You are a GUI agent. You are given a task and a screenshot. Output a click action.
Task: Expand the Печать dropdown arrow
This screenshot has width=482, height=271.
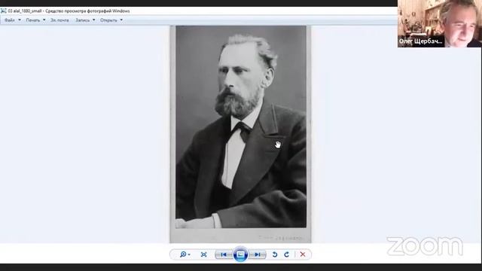pos(44,20)
